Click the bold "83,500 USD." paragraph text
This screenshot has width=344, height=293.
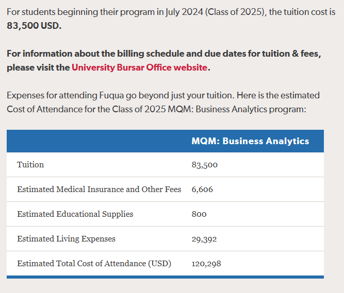34,25
